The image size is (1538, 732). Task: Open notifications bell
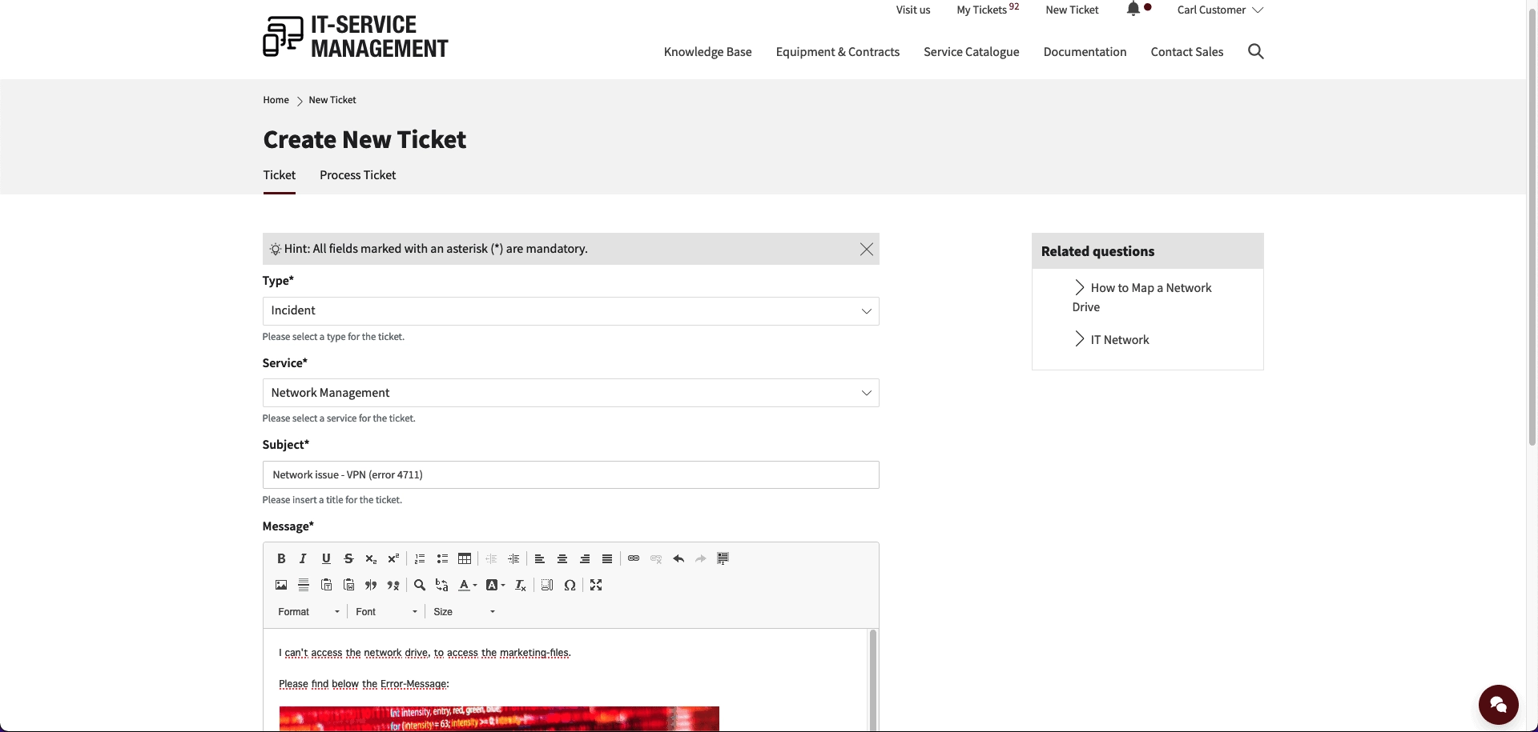[x=1133, y=9]
